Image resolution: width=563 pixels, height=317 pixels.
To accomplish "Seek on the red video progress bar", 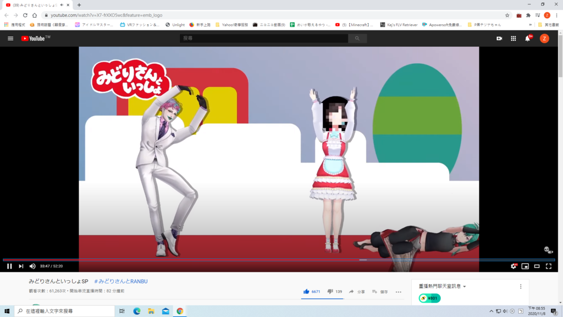I will pos(279,260).
